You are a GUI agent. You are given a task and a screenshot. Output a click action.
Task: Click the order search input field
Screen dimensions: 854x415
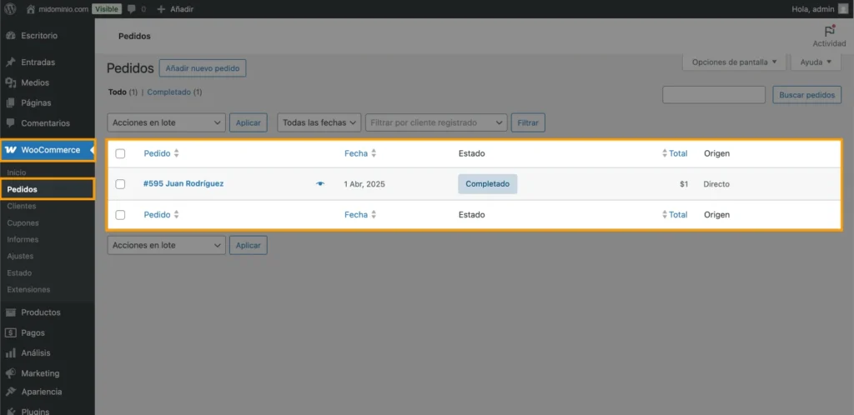pos(714,95)
